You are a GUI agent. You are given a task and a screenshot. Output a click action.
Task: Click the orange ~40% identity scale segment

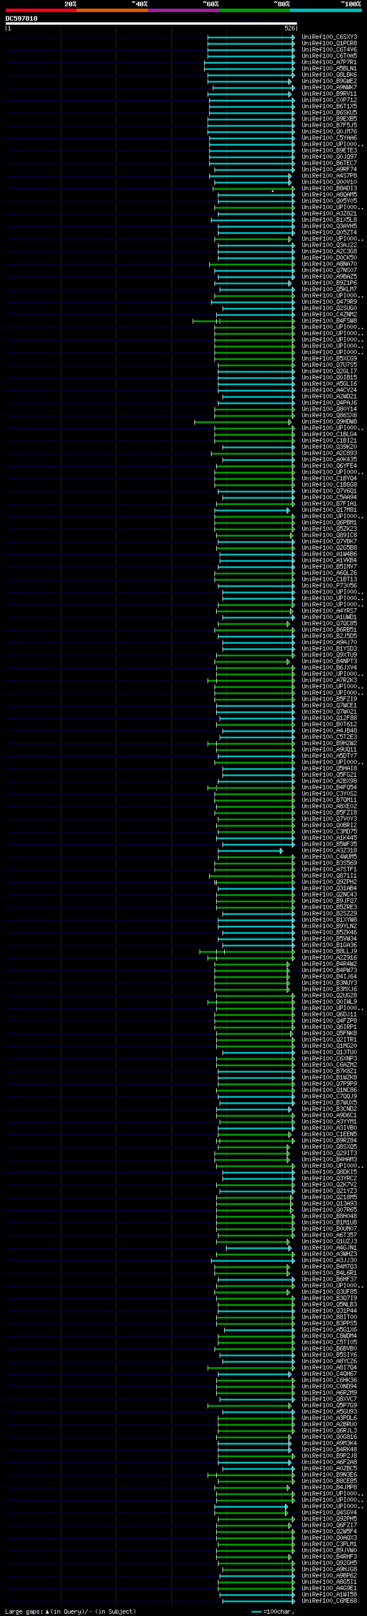112,10
